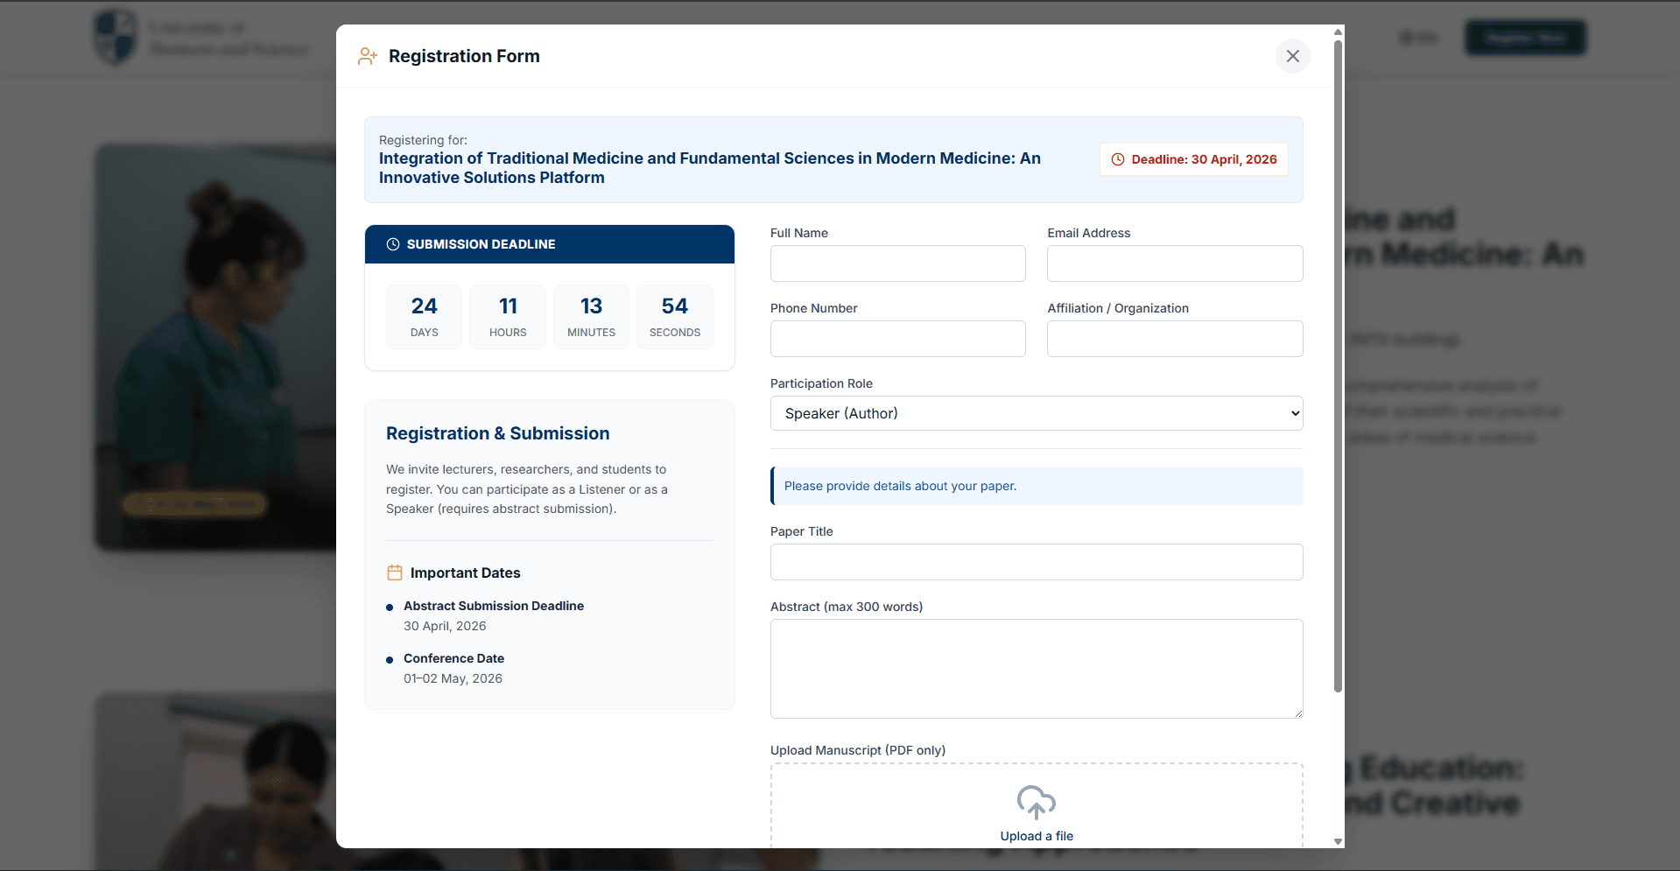Click the scrollbar down arrow
Viewport: 1680px width, 871px height.
point(1338,841)
